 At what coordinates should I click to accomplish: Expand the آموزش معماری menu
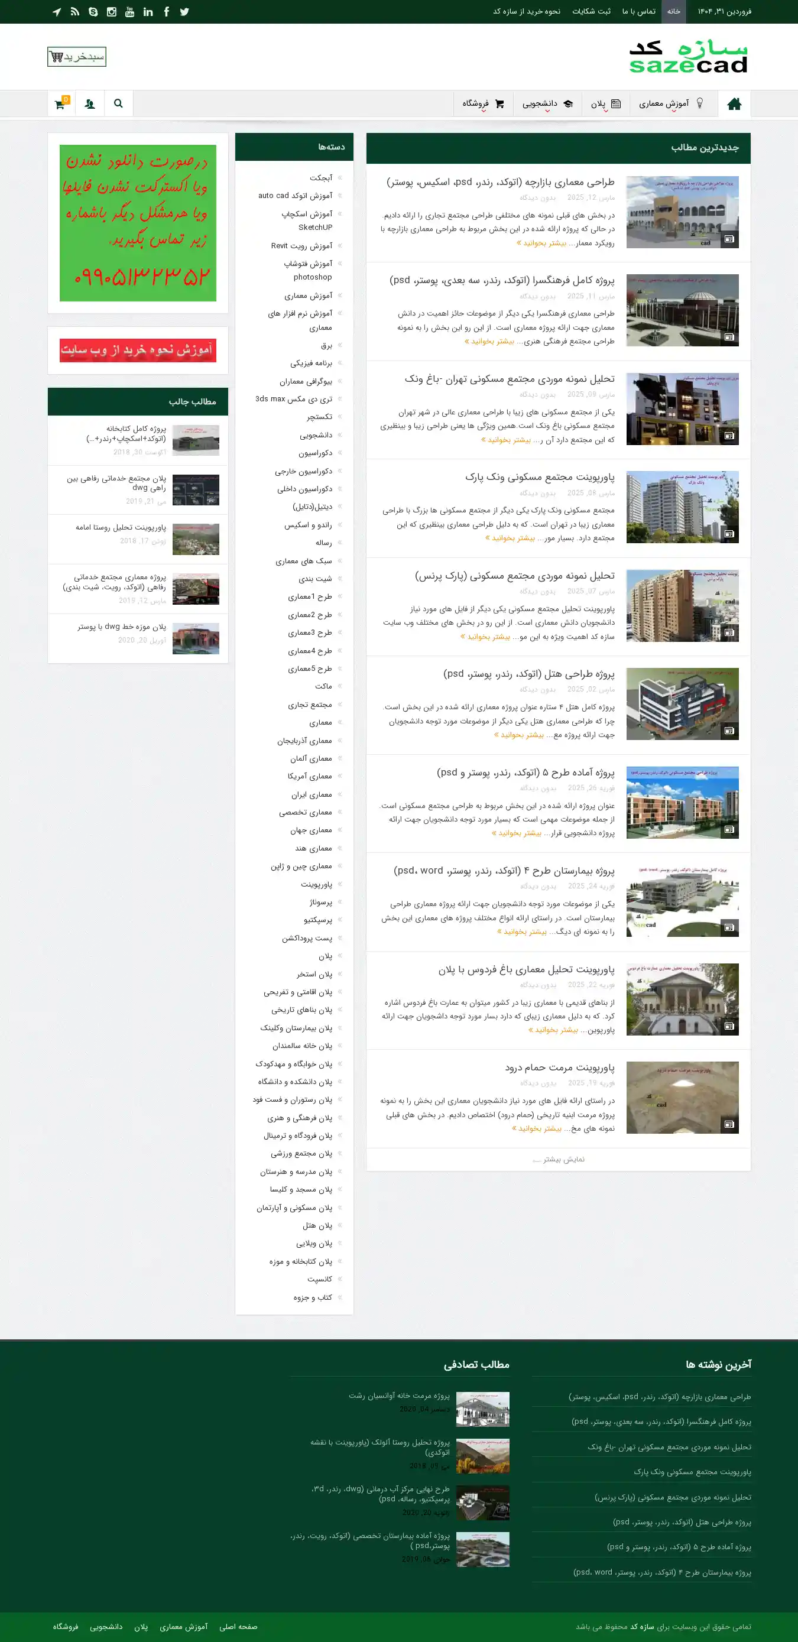(670, 103)
